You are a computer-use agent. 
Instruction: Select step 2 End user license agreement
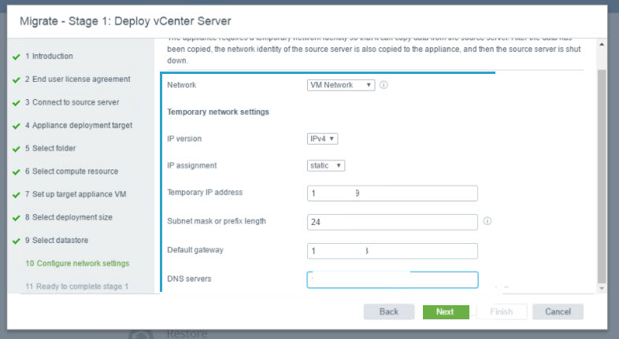point(77,79)
